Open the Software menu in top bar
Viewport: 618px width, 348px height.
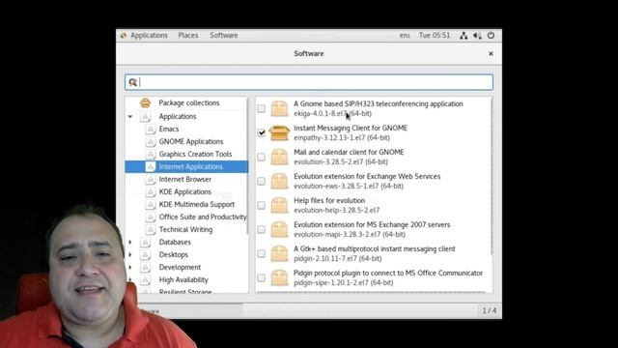tap(223, 35)
